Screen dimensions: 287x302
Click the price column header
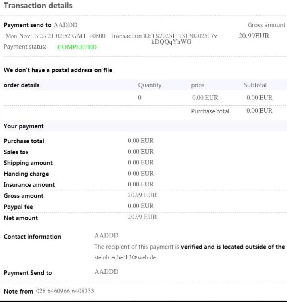(x=198, y=85)
